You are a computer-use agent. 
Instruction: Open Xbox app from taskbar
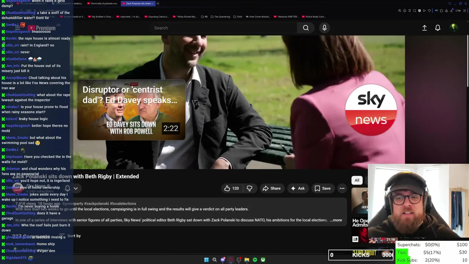[263, 260]
